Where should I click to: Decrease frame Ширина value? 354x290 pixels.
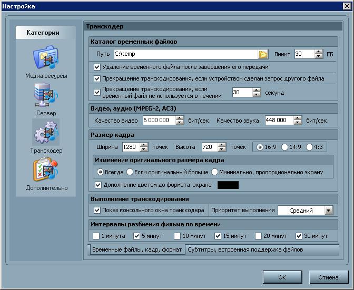click(144, 149)
